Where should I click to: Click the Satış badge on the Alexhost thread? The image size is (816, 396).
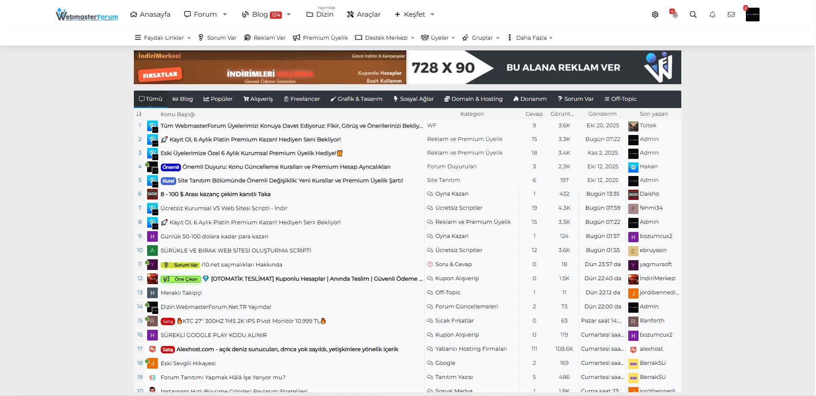pos(167,349)
